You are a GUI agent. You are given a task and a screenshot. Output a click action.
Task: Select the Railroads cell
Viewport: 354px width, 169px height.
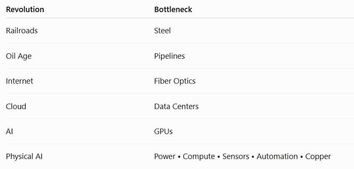click(x=22, y=30)
